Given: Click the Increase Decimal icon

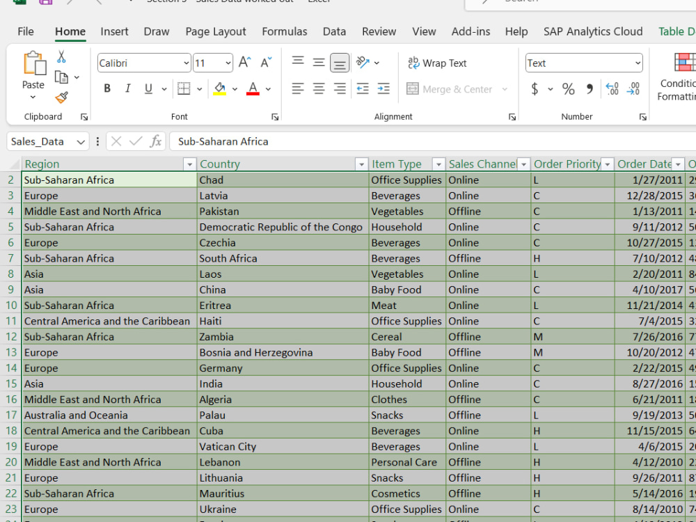Looking at the screenshot, I should [612, 89].
